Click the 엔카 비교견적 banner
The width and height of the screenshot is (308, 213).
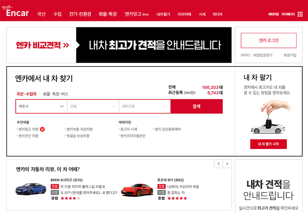(x=119, y=45)
